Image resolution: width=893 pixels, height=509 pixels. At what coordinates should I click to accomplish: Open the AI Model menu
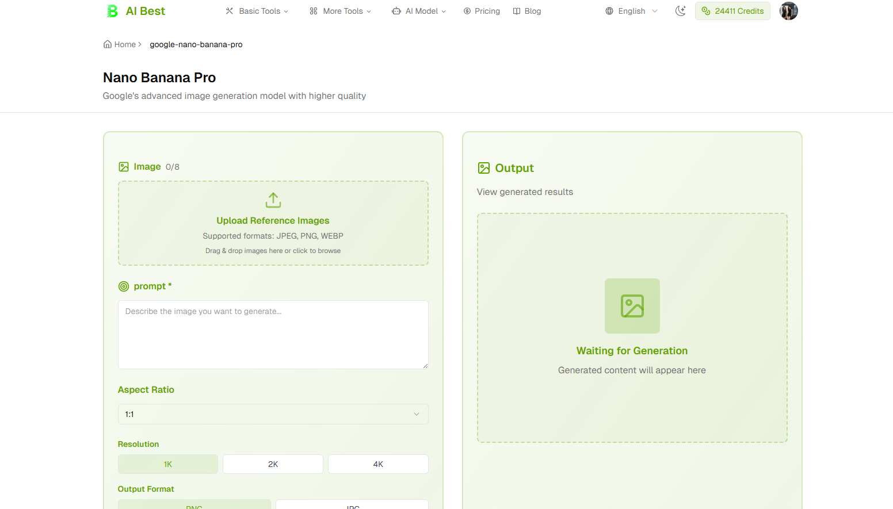(419, 10)
